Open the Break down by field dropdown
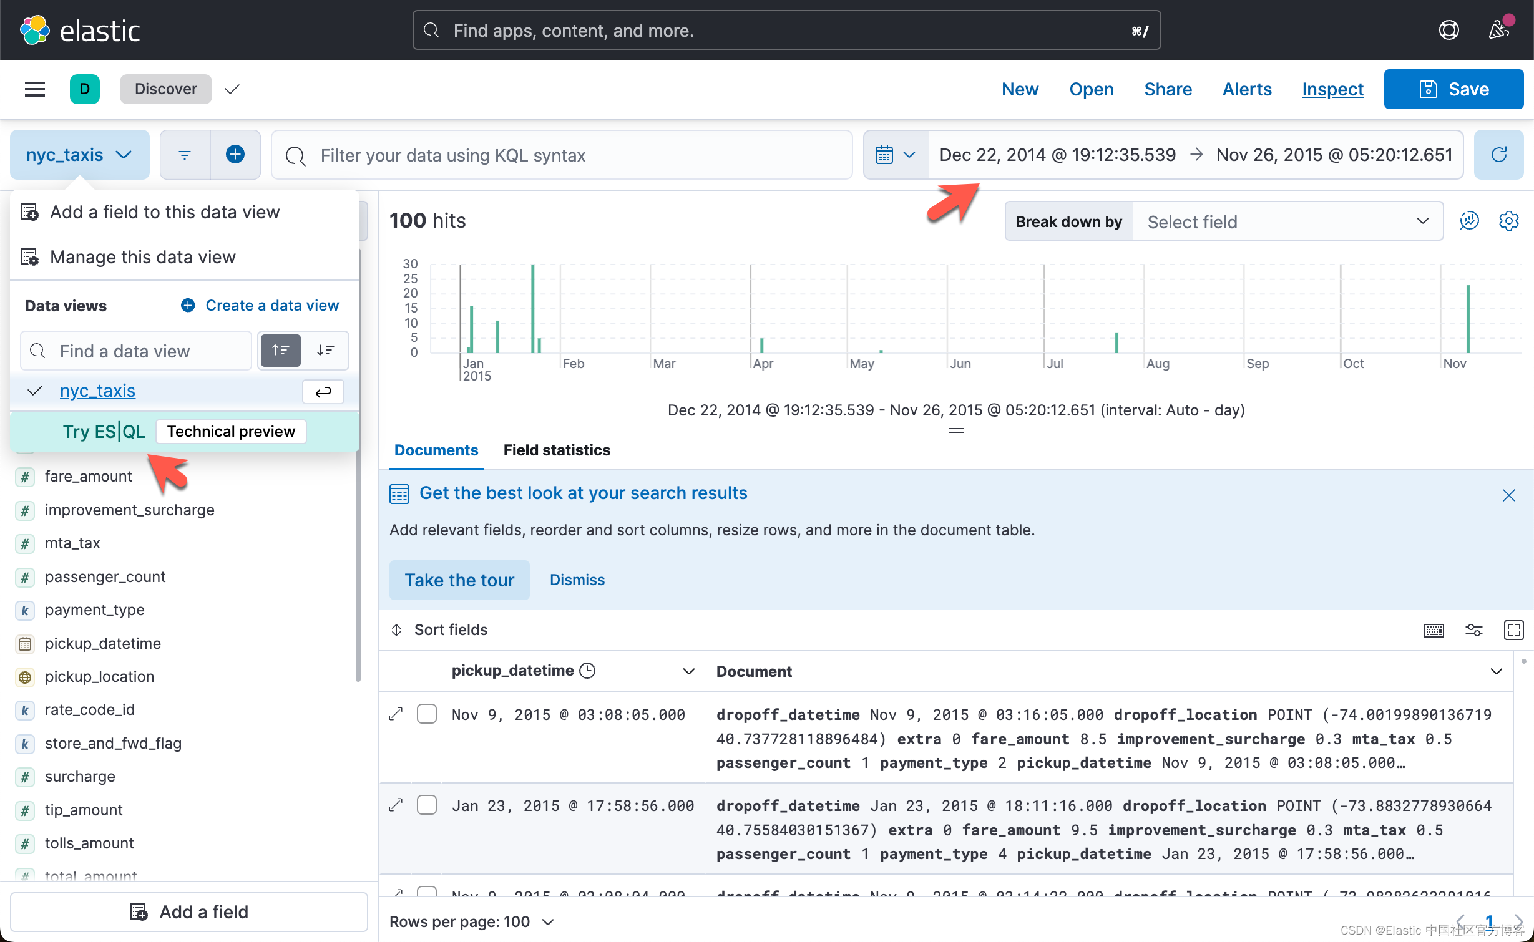 [x=1287, y=221]
